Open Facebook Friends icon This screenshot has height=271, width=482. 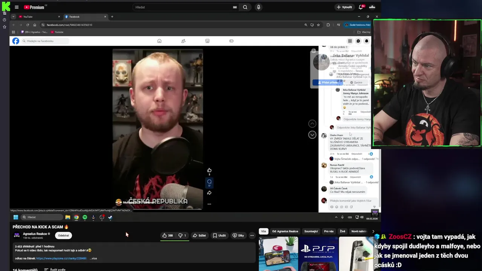[x=183, y=41]
